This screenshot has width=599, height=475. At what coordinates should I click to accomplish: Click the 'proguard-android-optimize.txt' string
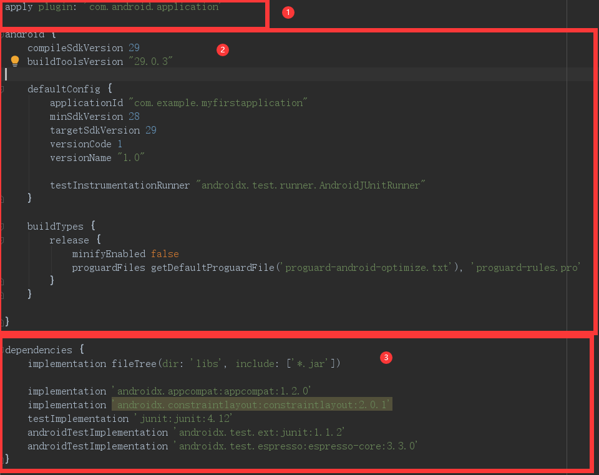367,268
